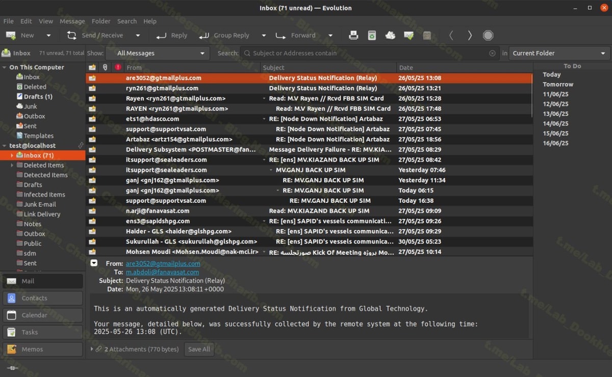Image resolution: width=612 pixels, height=377 pixels.
Task: Open the Link Delivery folder
Action: pos(42,214)
